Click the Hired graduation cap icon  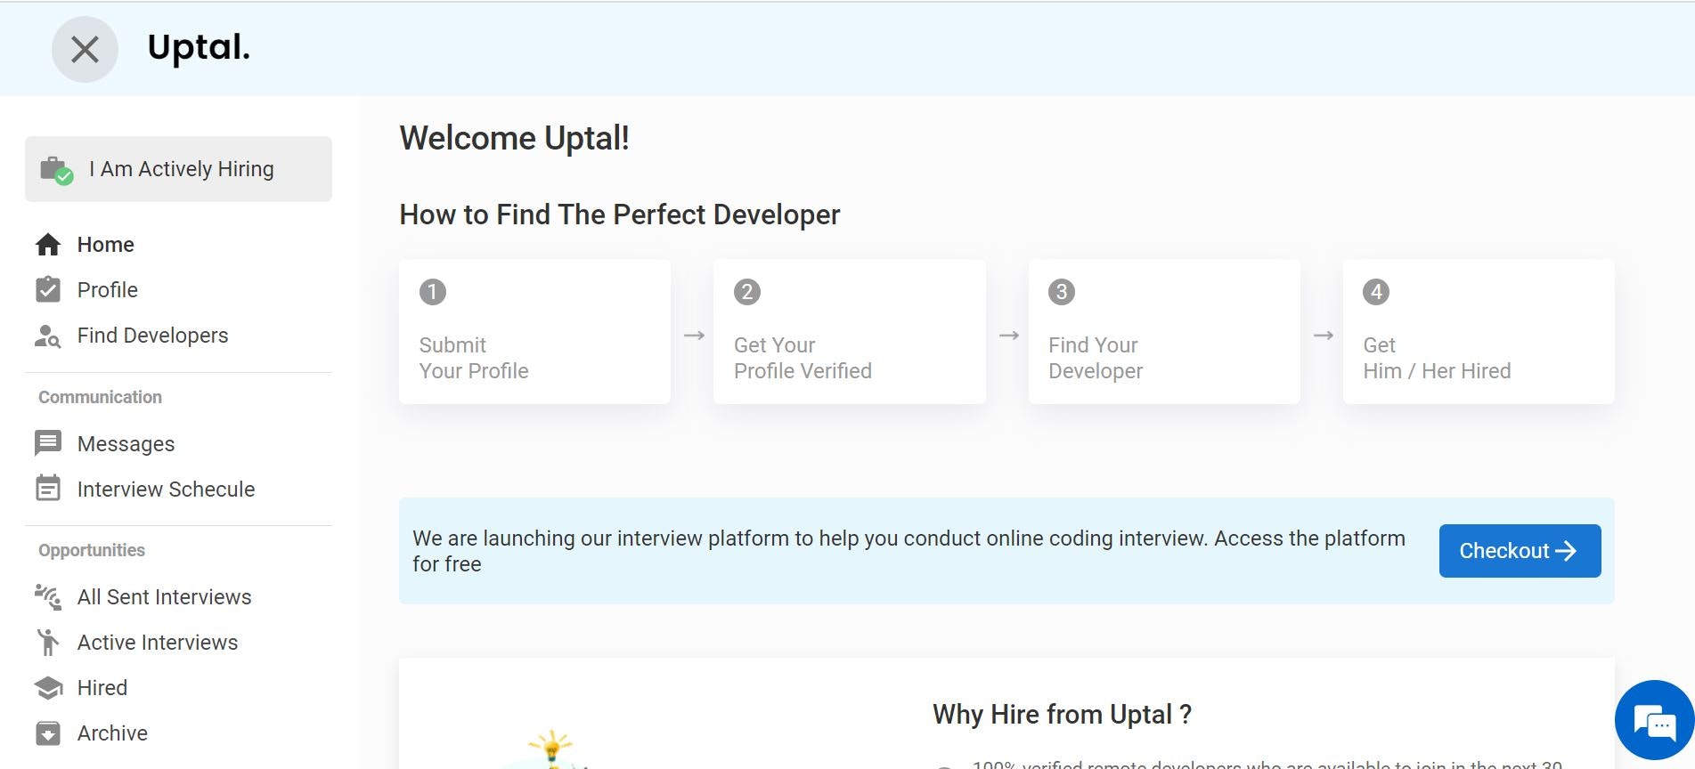(48, 688)
